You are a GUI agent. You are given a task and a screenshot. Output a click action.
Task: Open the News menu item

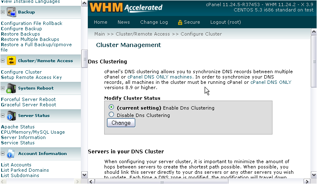[x=123, y=22]
